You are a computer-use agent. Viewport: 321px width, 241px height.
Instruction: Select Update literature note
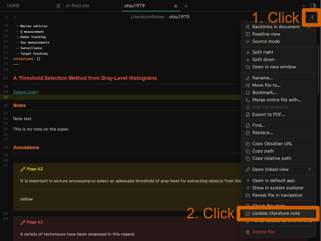[x=276, y=214]
